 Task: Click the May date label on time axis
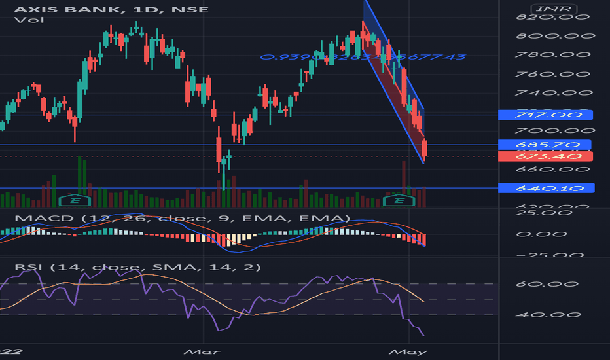408,352
